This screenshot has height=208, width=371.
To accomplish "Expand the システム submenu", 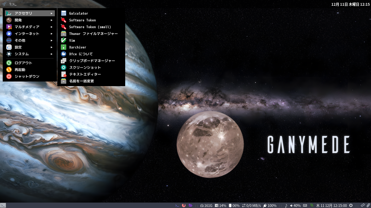I will coord(30,54).
